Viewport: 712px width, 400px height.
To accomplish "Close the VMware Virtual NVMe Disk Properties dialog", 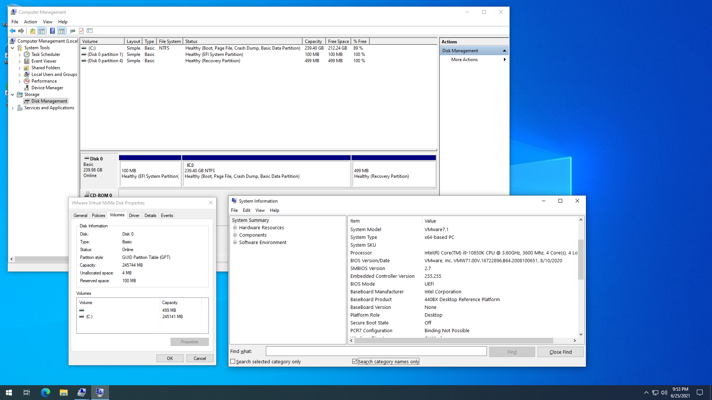I will click(211, 203).
